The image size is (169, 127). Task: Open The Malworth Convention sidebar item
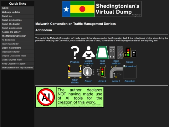pyautogui.click(x=18, y=36)
